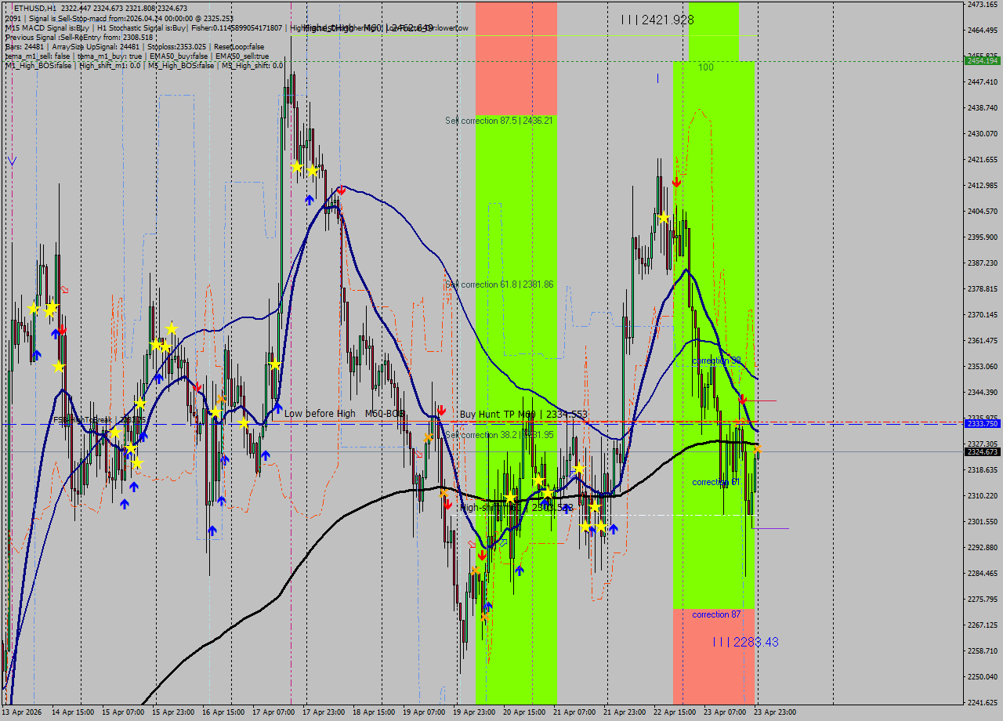Click the blue '2283.43' level label
This screenshot has width=1003, height=721.
(745, 642)
